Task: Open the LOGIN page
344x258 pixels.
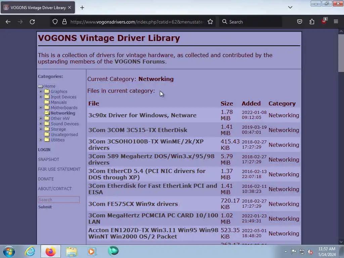Action: click(x=44, y=149)
